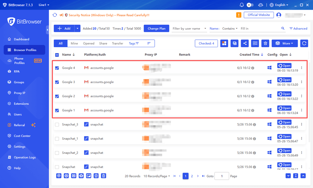
Task: Collapse the sidebar with the arrow handle
Action: [47, 30]
